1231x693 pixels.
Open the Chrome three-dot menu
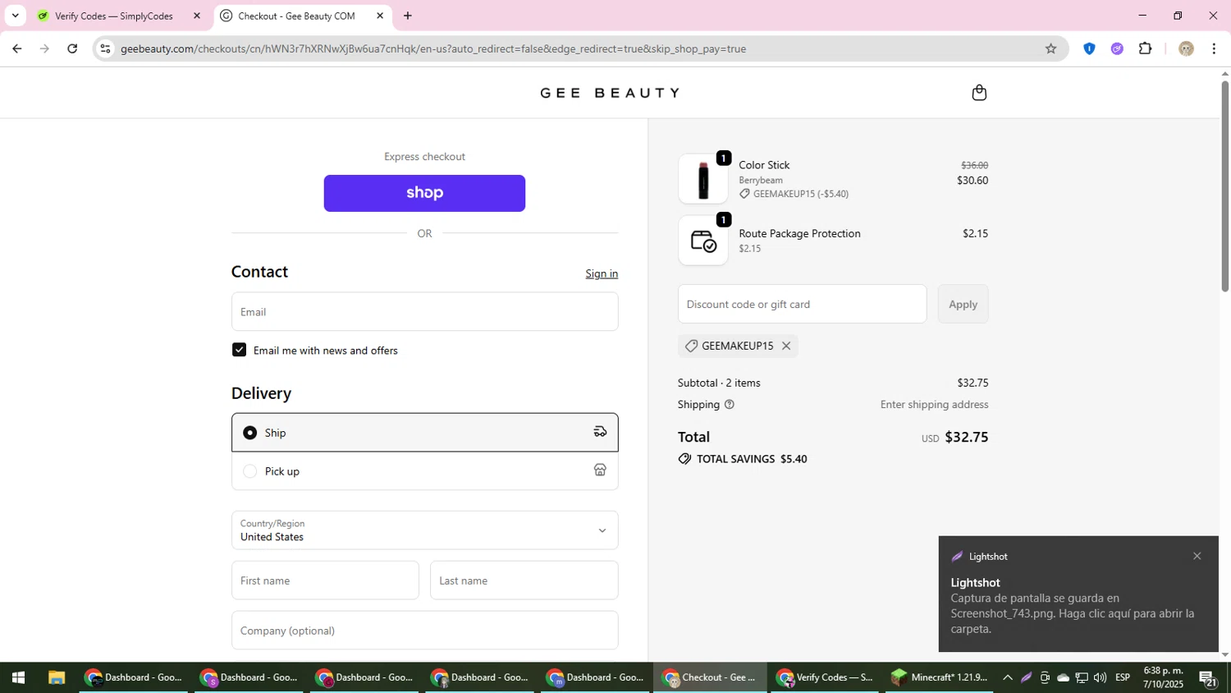pyautogui.click(x=1214, y=48)
